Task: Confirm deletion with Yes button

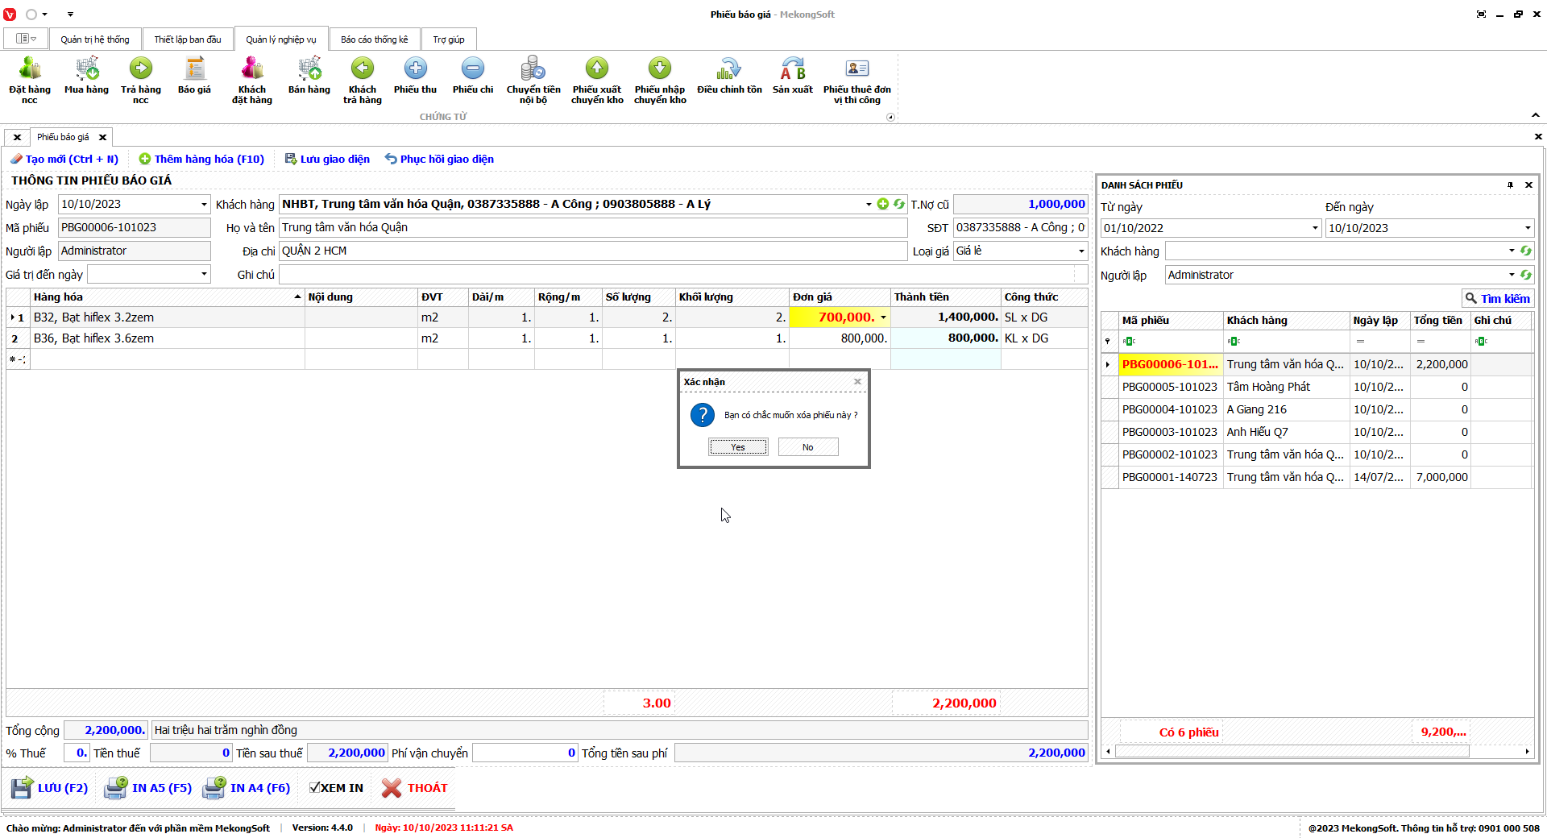Action: pyautogui.click(x=738, y=447)
